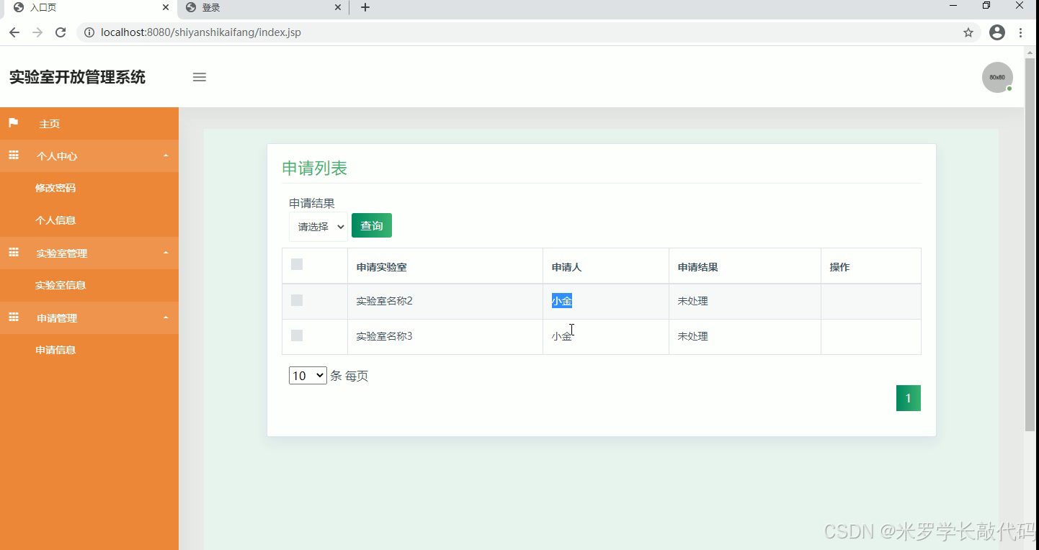
Task: Click the browser profile account icon
Action: point(996,32)
